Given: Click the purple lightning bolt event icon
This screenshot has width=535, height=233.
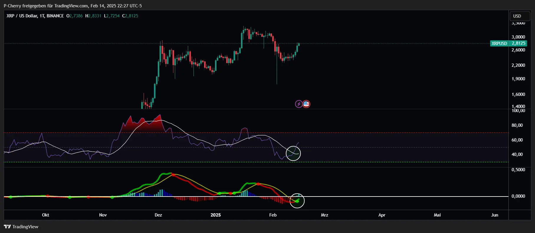Looking at the screenshot, I should pos(299,104).
